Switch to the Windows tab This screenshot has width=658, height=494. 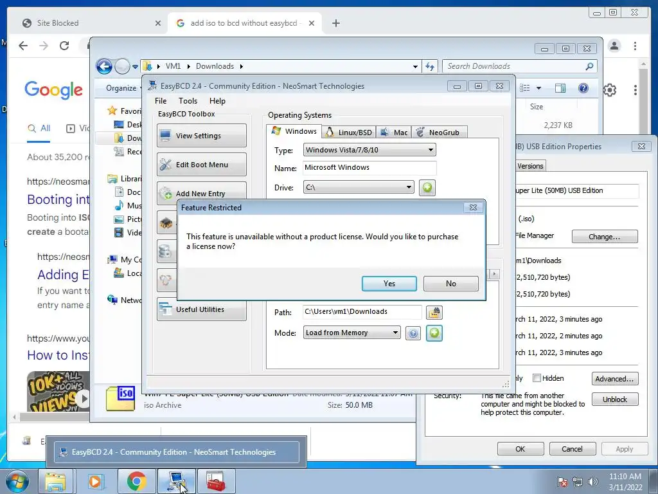294,131
